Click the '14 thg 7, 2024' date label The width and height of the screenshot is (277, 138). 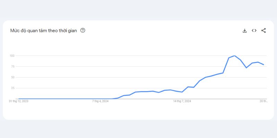point(182,101)
